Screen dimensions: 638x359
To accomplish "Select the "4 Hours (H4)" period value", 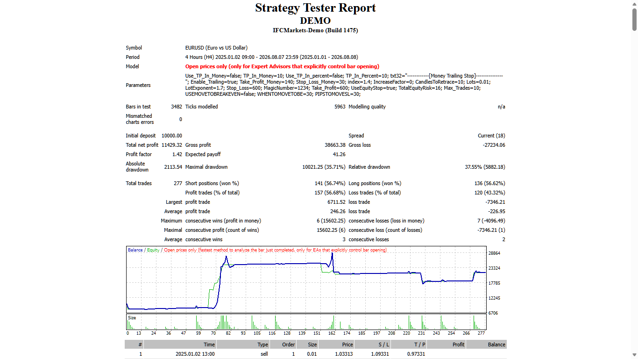I will [199, 57].
